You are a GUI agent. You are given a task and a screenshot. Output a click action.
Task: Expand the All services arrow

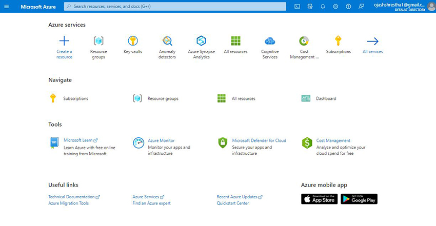tap(372, 42)
